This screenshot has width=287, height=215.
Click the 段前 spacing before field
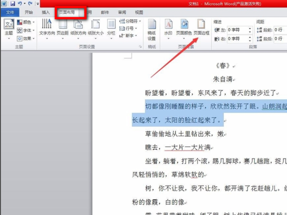coord(280,30)
